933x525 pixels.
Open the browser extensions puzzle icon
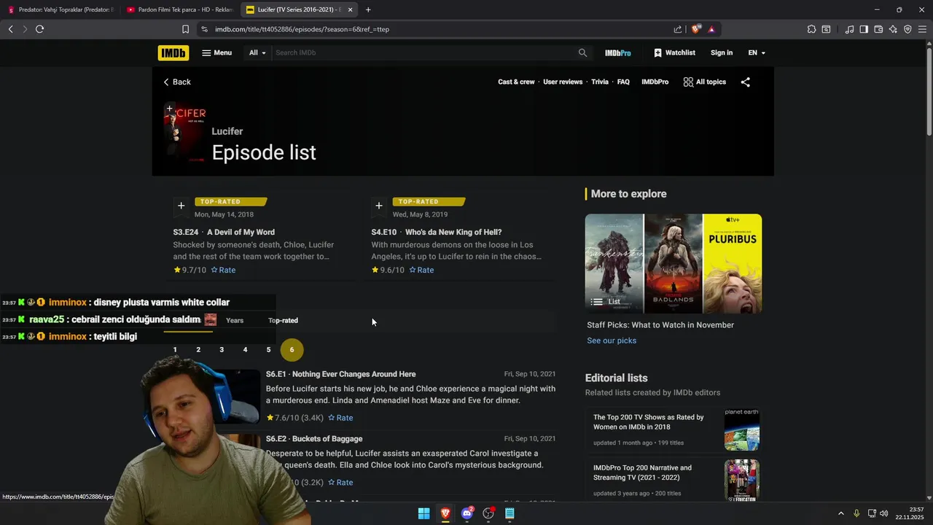point(811,29)
